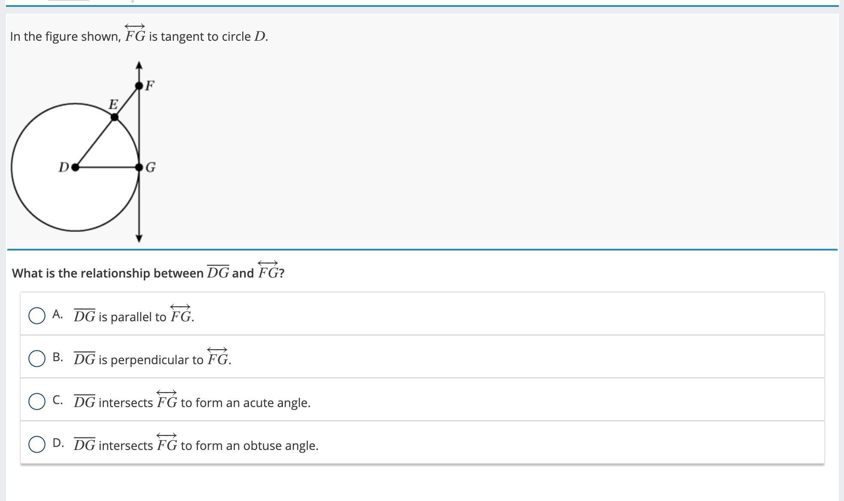Click the "is parallel to" answer text
This screenshot has height=501, width=844.
(132, 317)
